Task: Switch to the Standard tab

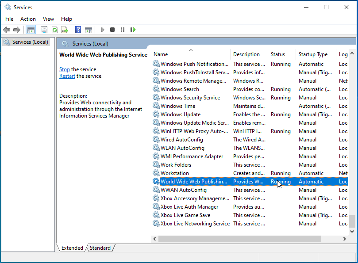Action: point(100,248)
